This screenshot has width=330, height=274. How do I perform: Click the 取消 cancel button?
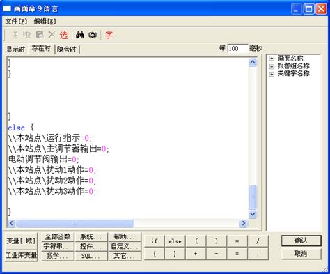(301, 254)
